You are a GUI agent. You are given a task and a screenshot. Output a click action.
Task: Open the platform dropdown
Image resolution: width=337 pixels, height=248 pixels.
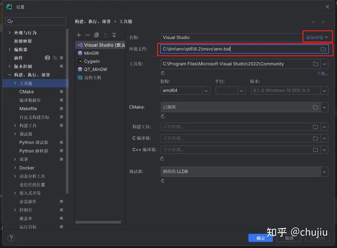(241, 91)
